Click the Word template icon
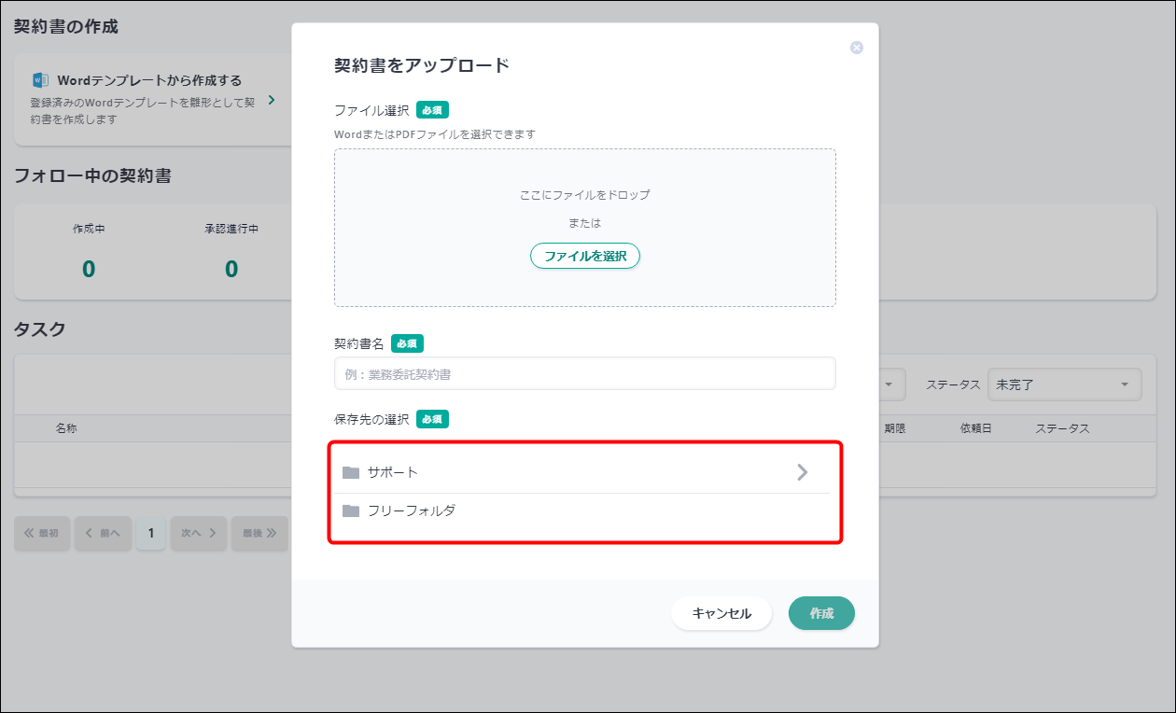1176x713 pixels. 40,80
